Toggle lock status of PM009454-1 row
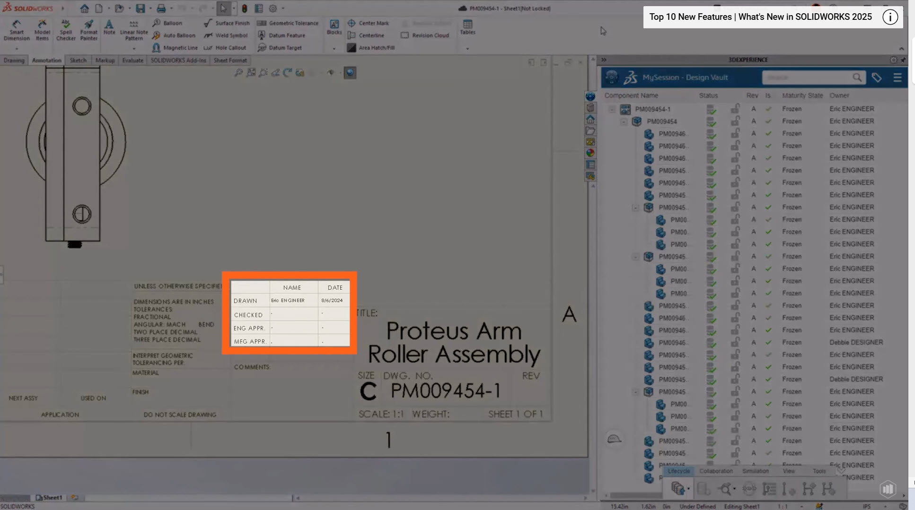 pos(735,109)
